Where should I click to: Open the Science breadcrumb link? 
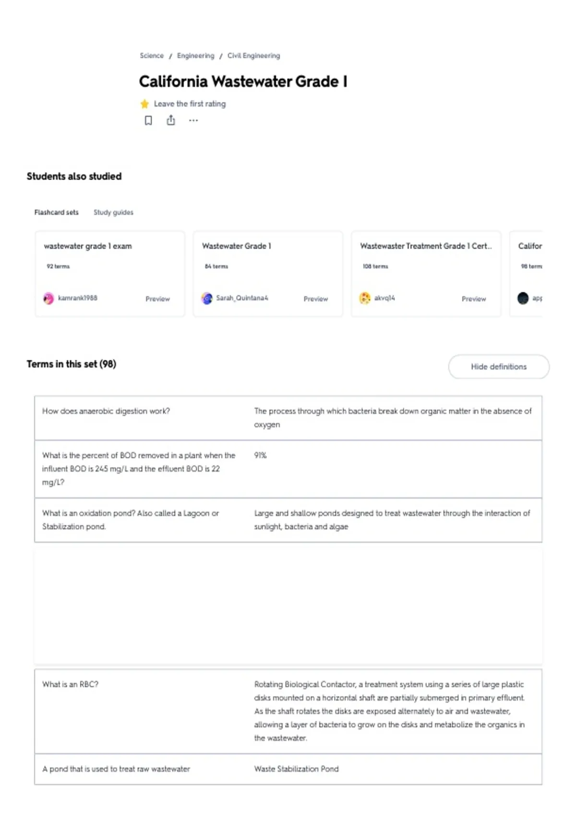(x=152, y=56)
